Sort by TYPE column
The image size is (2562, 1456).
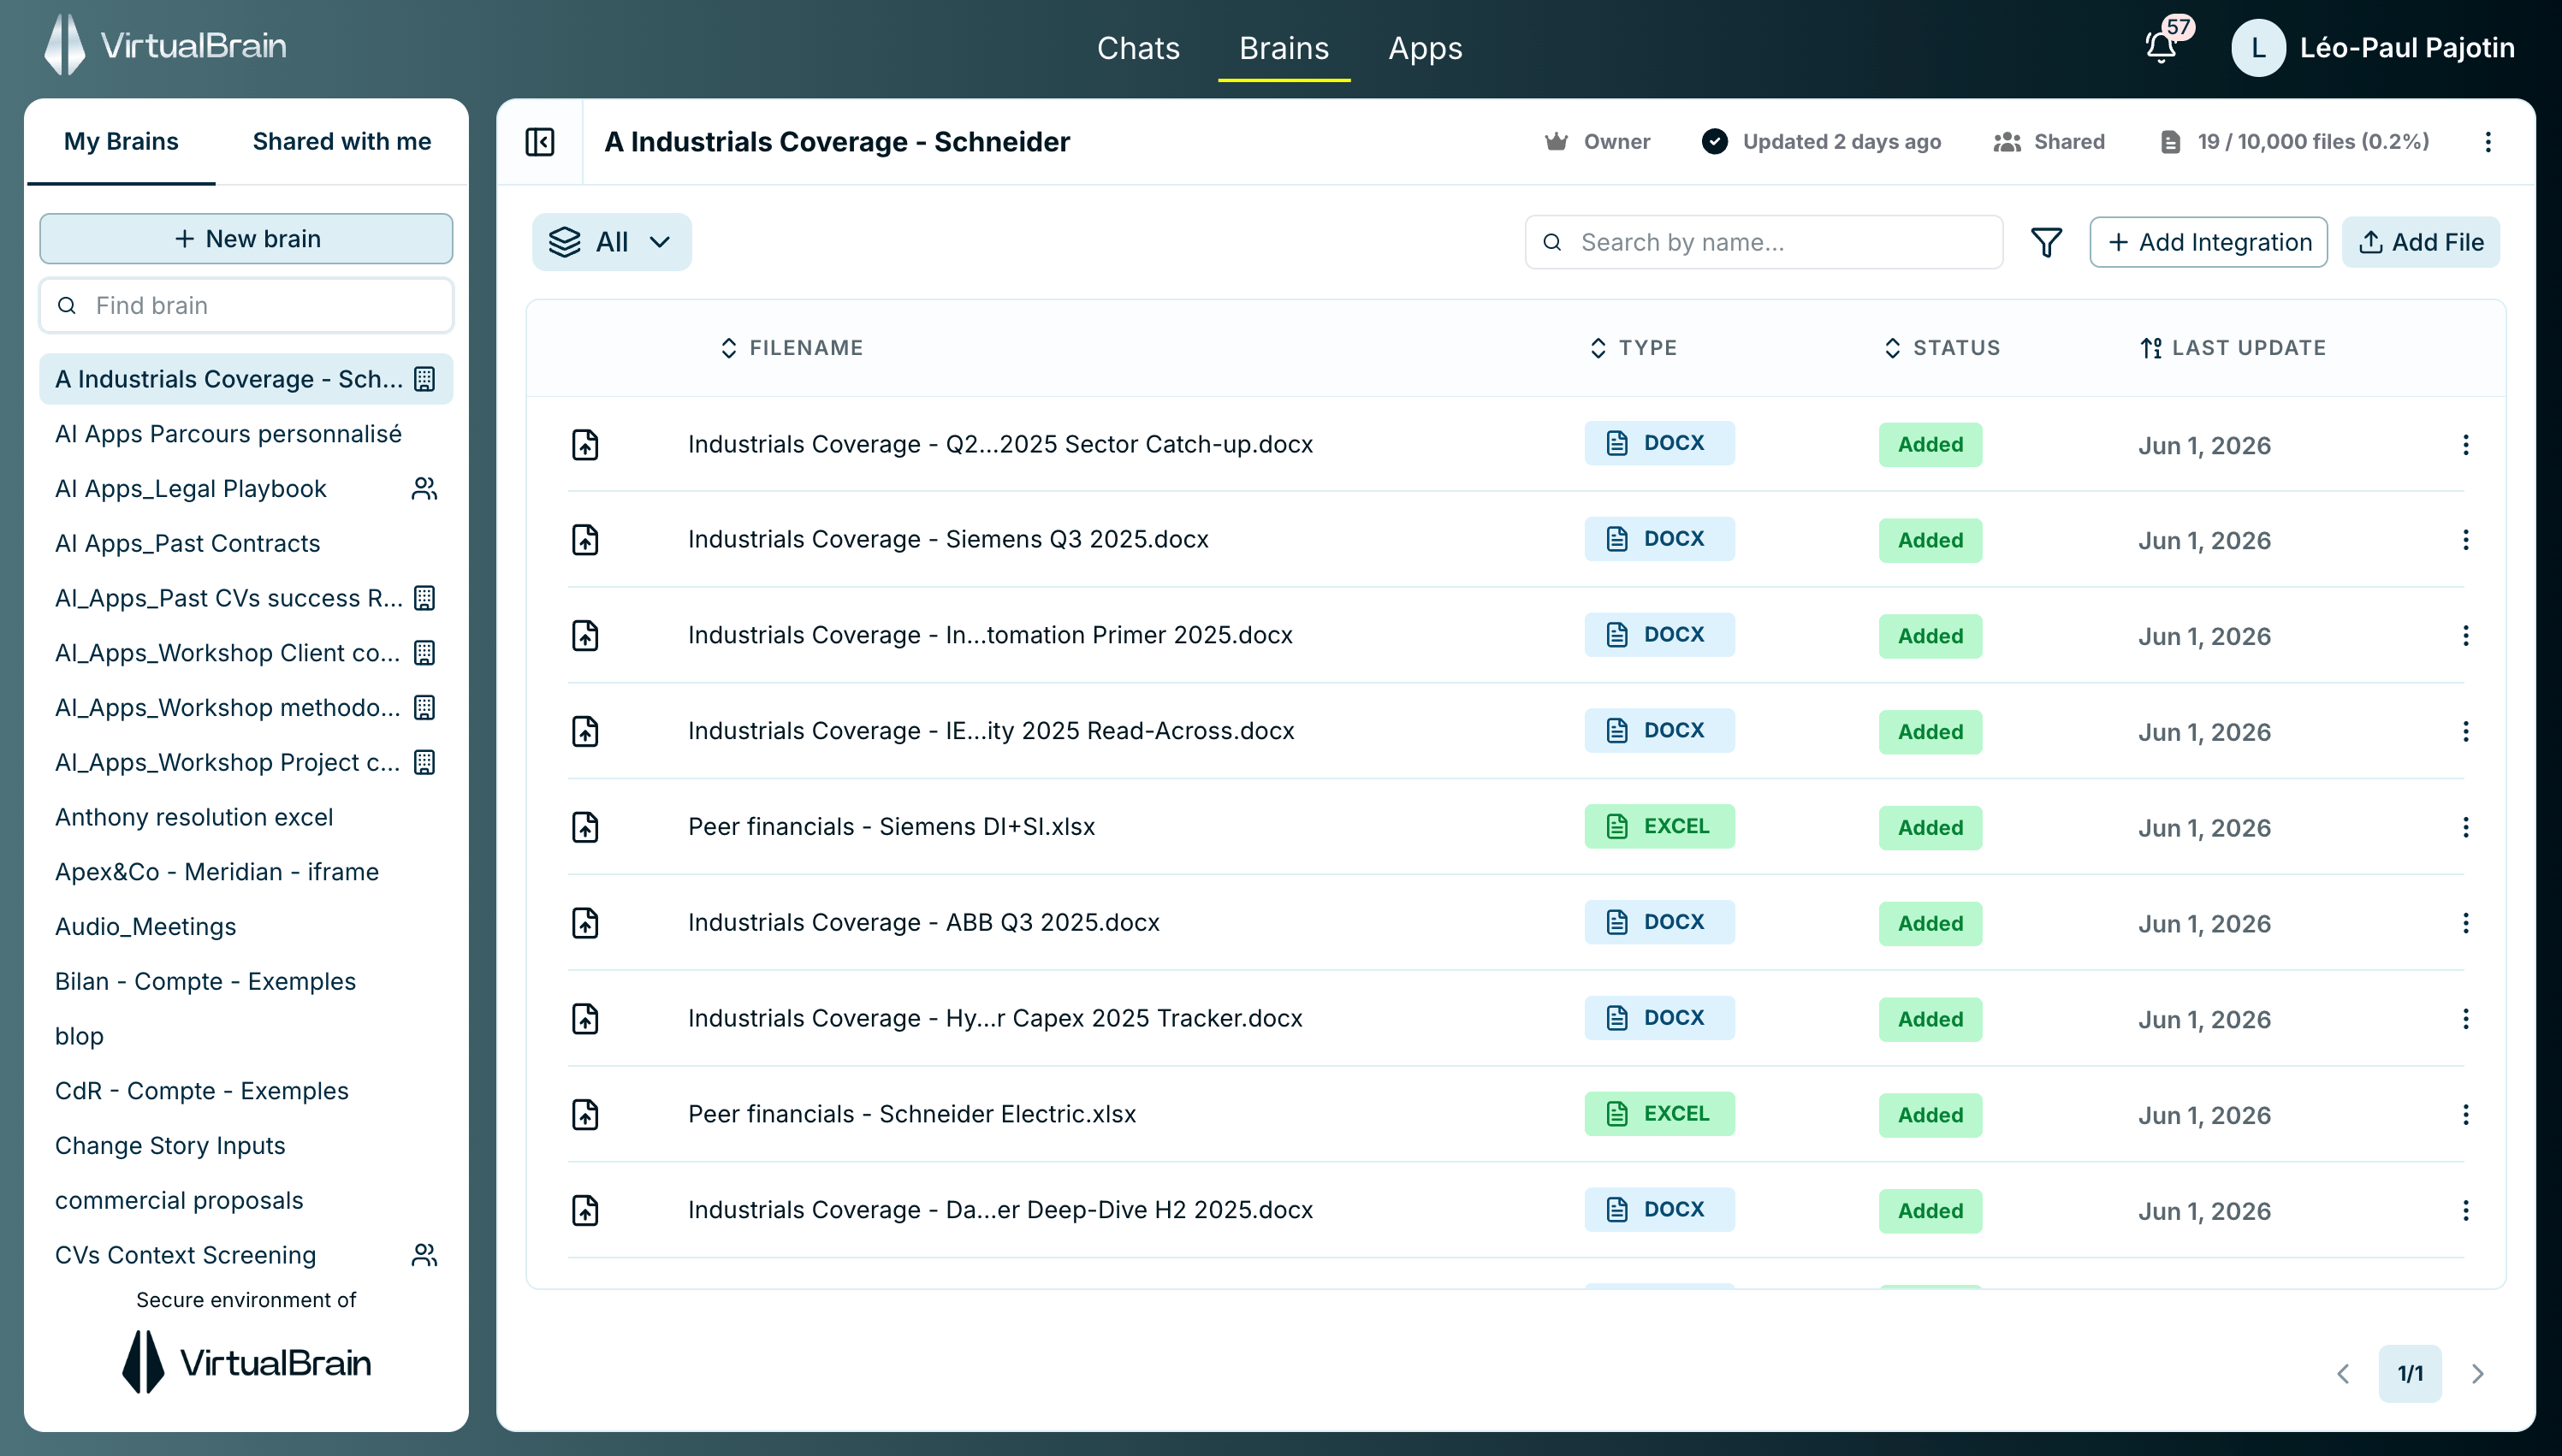[1633, 348]
